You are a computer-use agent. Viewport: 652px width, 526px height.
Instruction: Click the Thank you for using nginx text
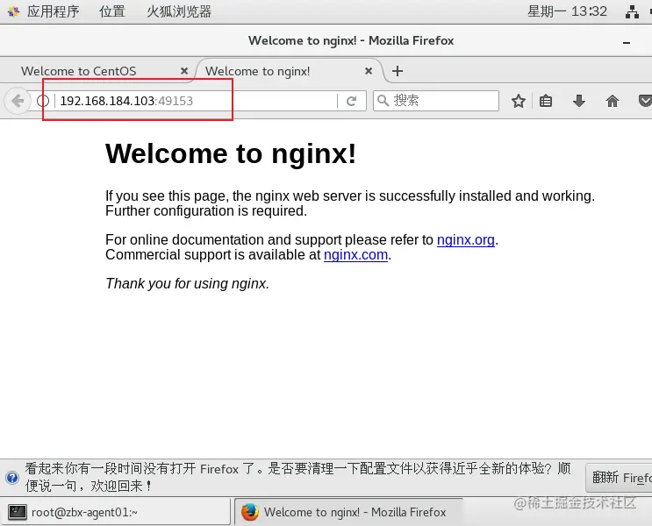188,283
